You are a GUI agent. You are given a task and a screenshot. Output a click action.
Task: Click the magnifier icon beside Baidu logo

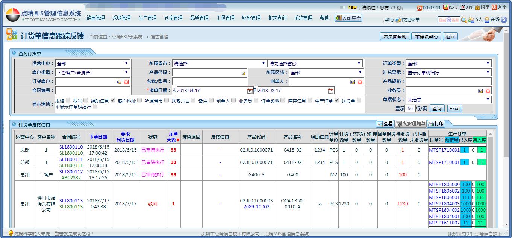tap(464, 20)
